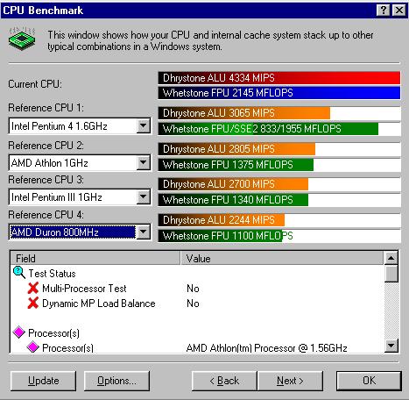Click the blue Whetstone FPU 2145 MFLOPS bar
The height and width of the screenshot is (400, 409).
279,93
